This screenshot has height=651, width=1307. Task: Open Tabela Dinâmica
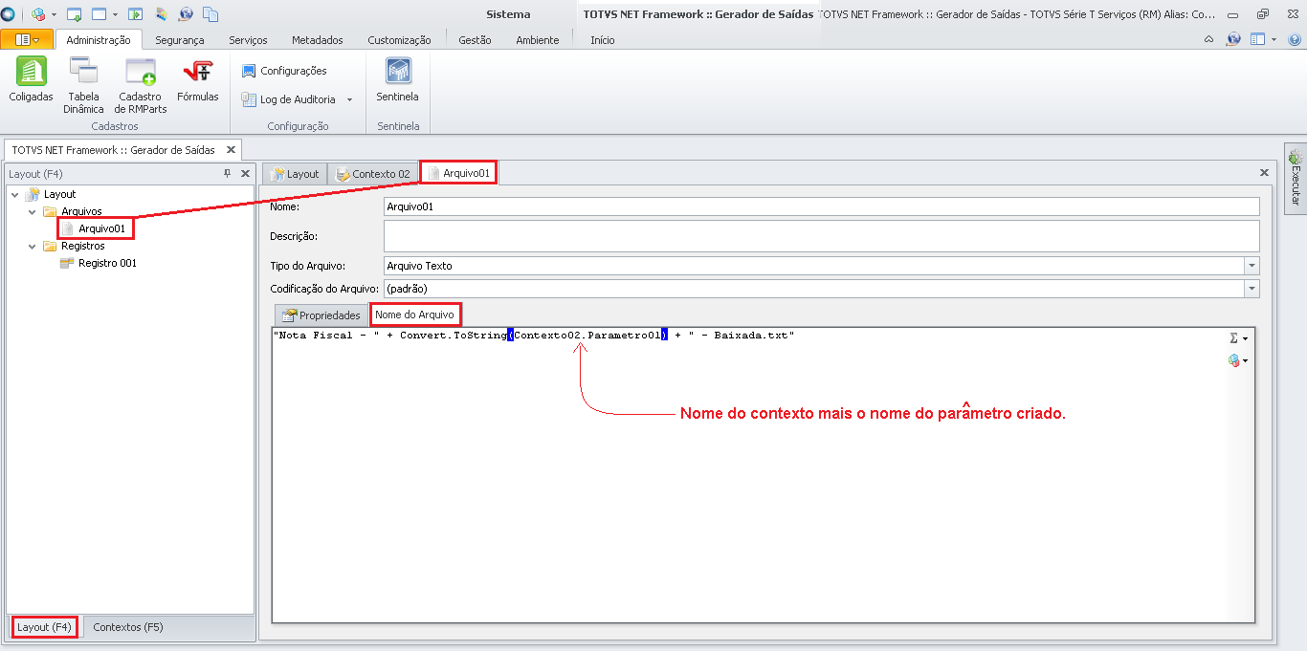click(x=83, y=86)
